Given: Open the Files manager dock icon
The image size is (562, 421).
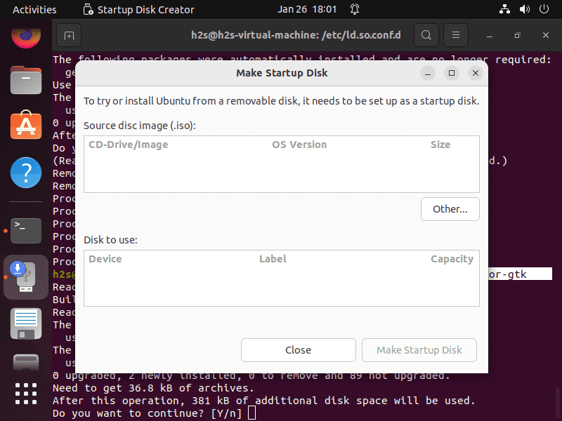Looking at the screenshot, I should coord(26,80).
